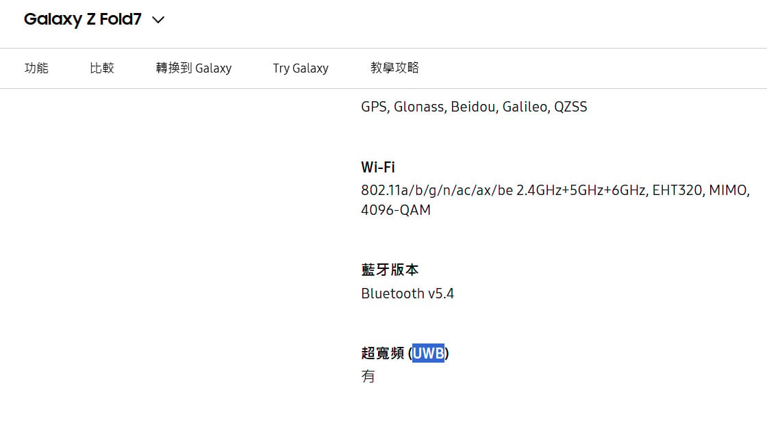
Task: Click the Bluetooth v5.4 value
Action: point(407,293)
